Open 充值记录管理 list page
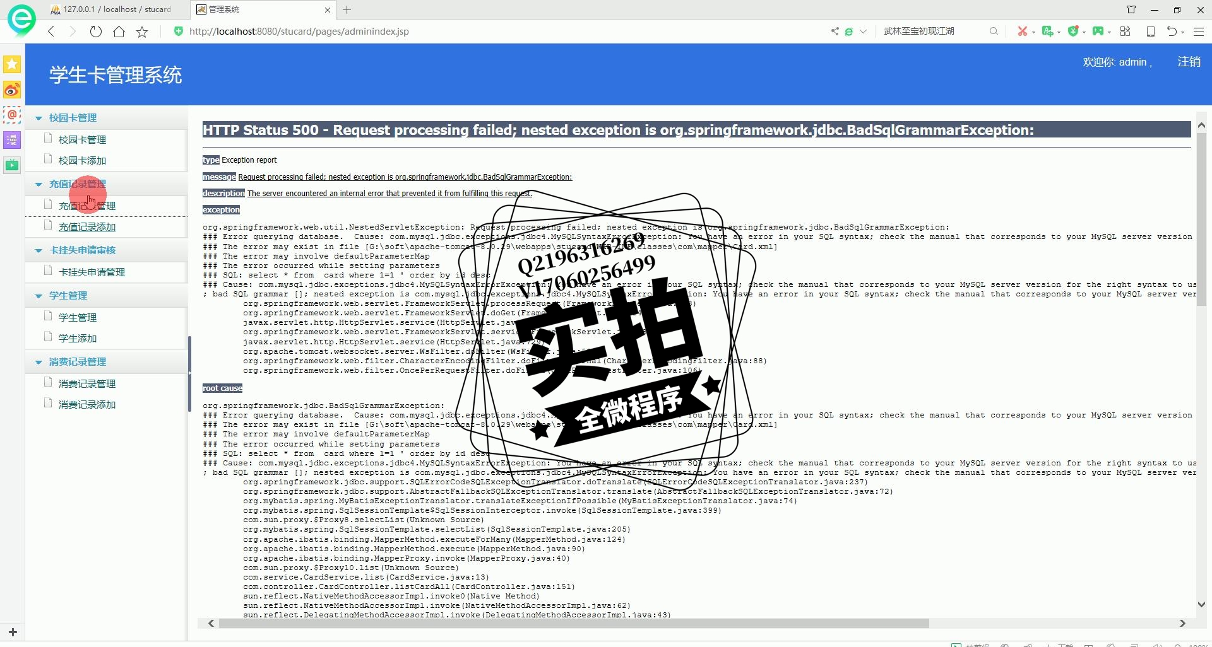The height and width of the screenshot is (647, 1212). pyautogui.click(x=86, y=206)
